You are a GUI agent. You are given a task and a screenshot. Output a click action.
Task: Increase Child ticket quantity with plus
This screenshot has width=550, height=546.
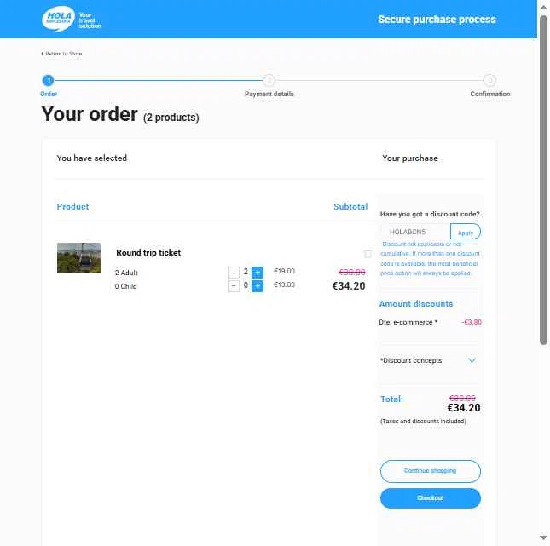coord(258,286)
